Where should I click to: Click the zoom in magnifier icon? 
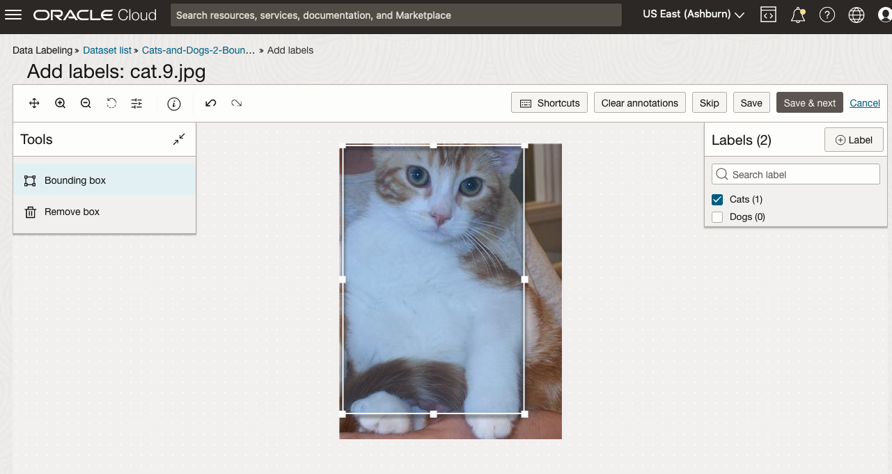pyautogui.click(x=61, y=103)
